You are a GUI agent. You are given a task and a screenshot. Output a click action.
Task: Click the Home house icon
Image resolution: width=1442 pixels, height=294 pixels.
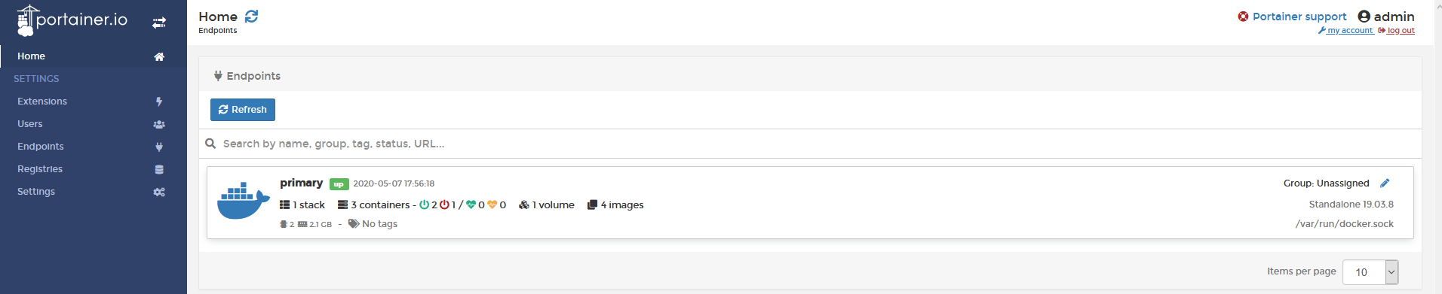(x=159, y=56)
